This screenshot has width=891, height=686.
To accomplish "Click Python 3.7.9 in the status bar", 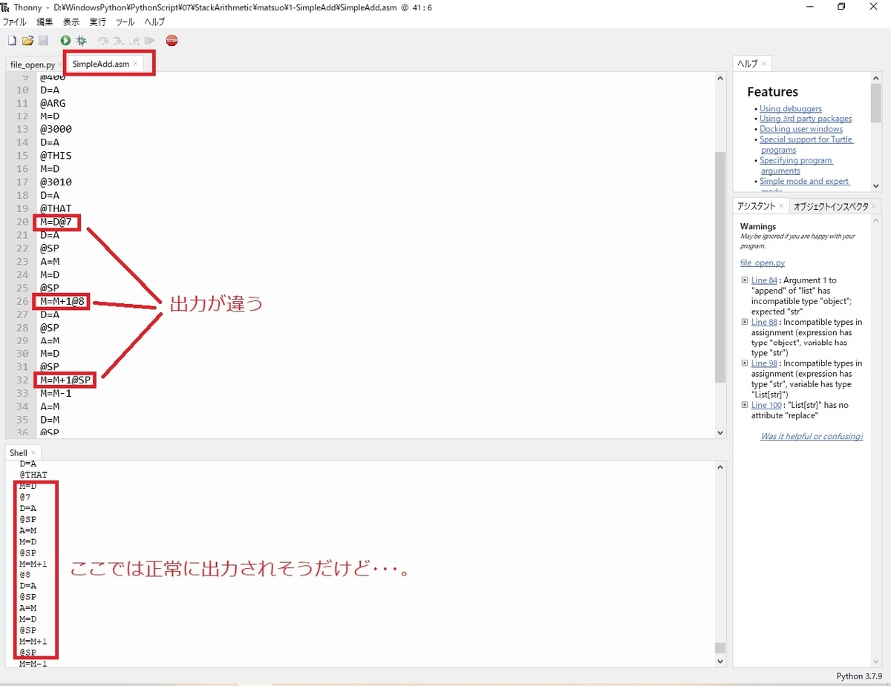I will click(x=859, y=676).
